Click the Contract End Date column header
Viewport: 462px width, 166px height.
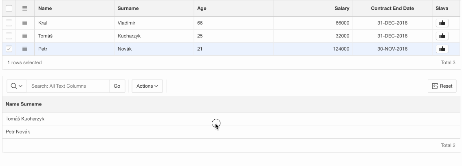pos(392,8)
